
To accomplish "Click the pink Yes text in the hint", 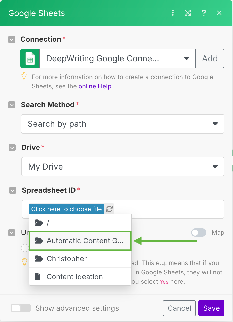I will click(164, 282).
